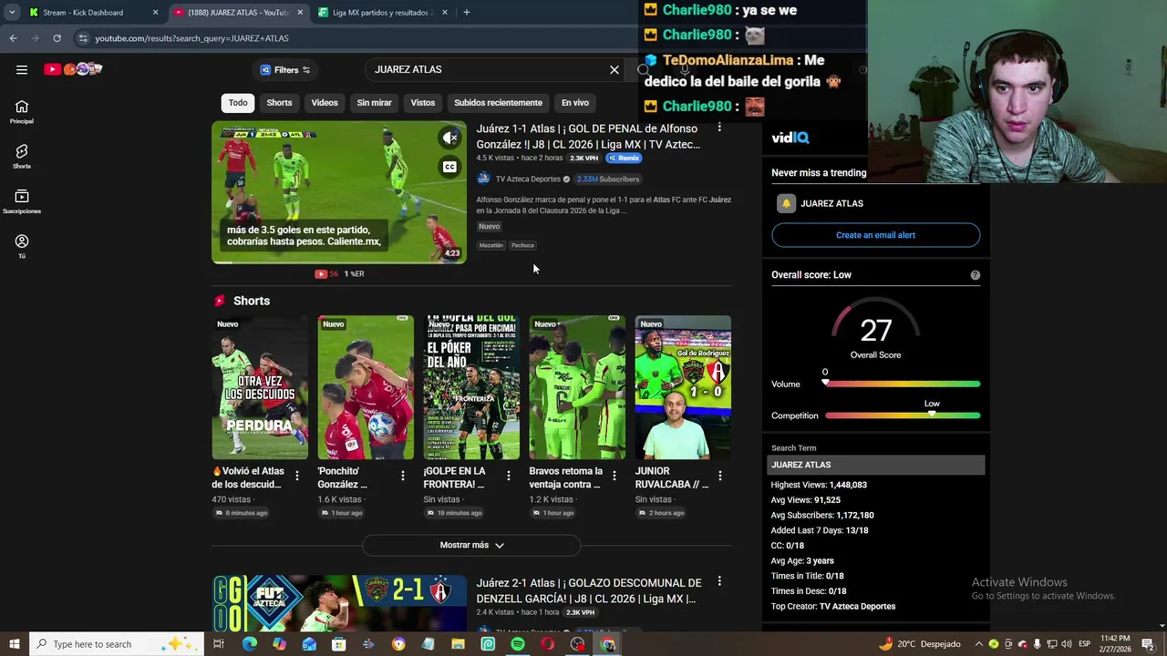Open 'OTRA VEZ LOS DESCUIDOS' short thumbnail
Screen dimensions: 1167x656
(x=260, y=387)
